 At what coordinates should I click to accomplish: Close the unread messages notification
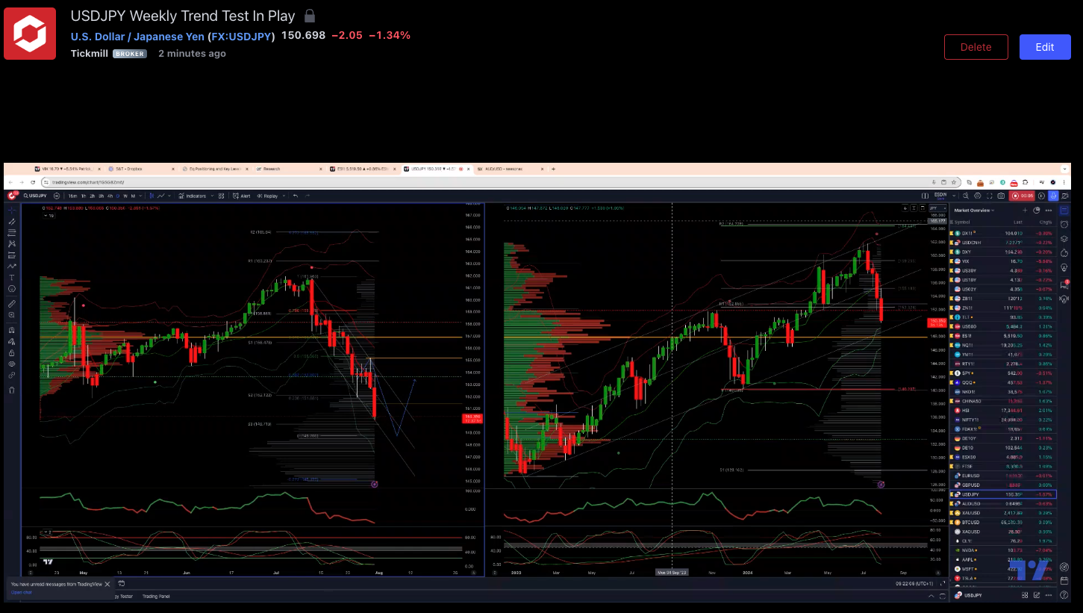point(107,584)
